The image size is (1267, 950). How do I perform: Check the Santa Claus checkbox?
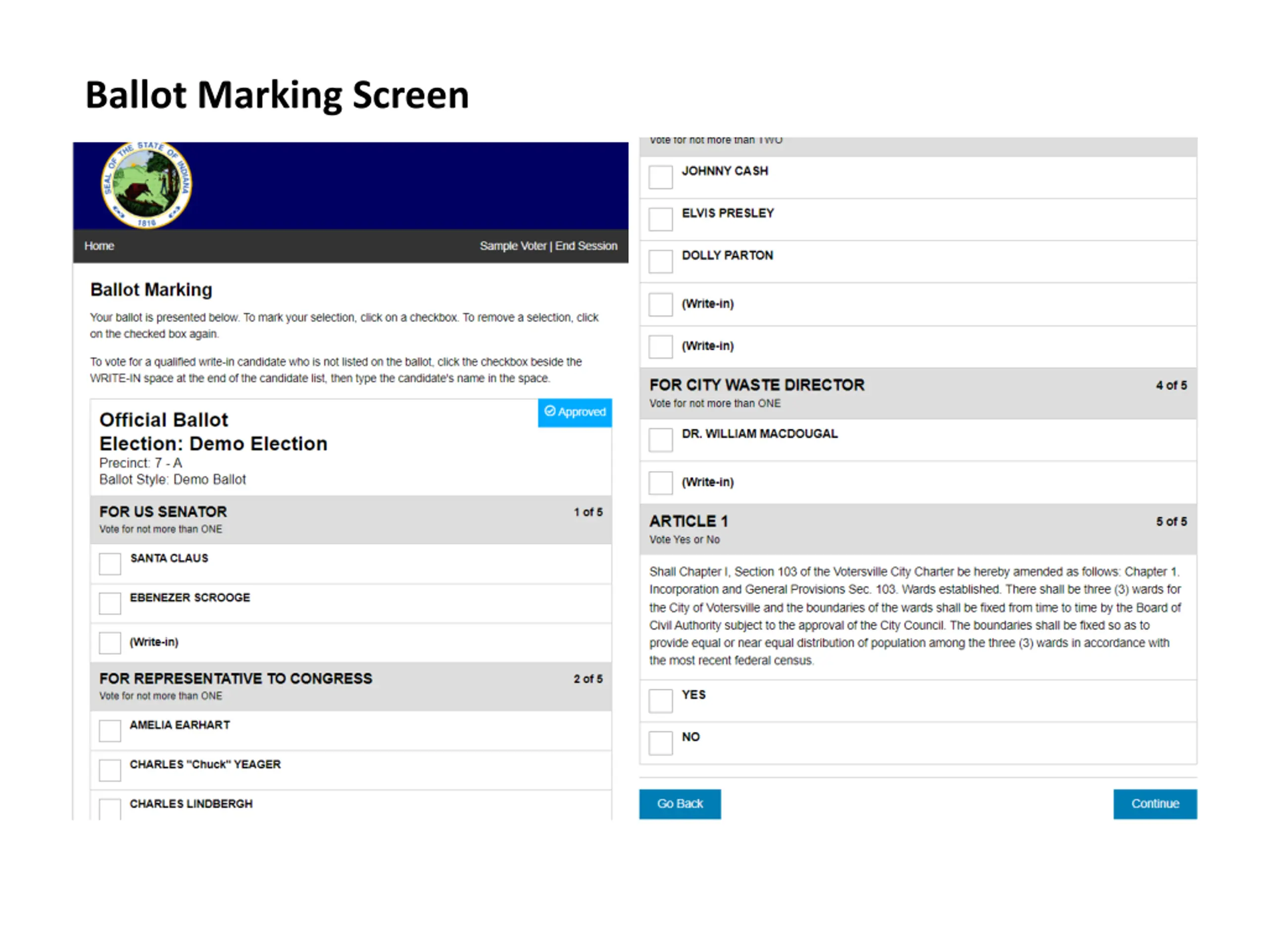[x=110, y=564]
